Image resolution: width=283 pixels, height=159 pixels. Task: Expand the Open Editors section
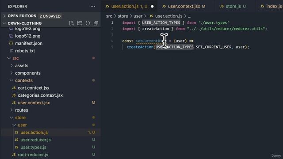pos(4,16)
